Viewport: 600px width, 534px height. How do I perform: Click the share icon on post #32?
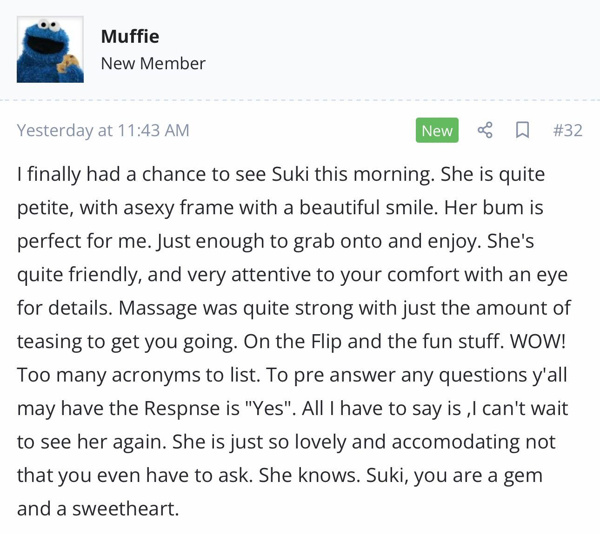point(485,130)
